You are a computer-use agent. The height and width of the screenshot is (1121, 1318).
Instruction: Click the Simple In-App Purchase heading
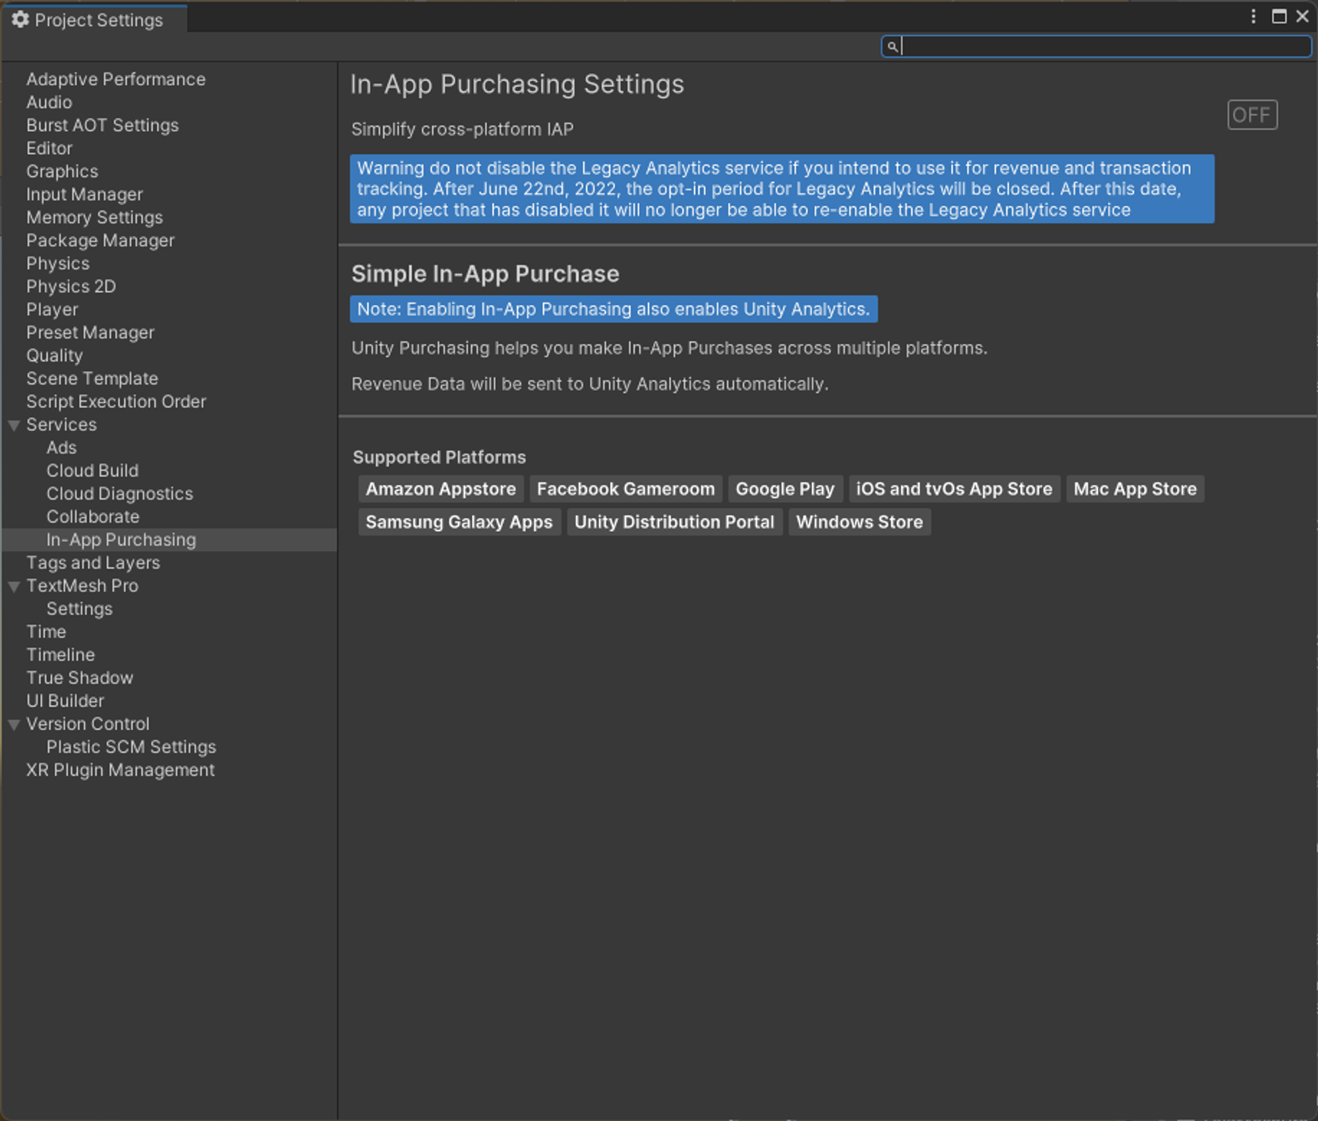coord(485,275)
